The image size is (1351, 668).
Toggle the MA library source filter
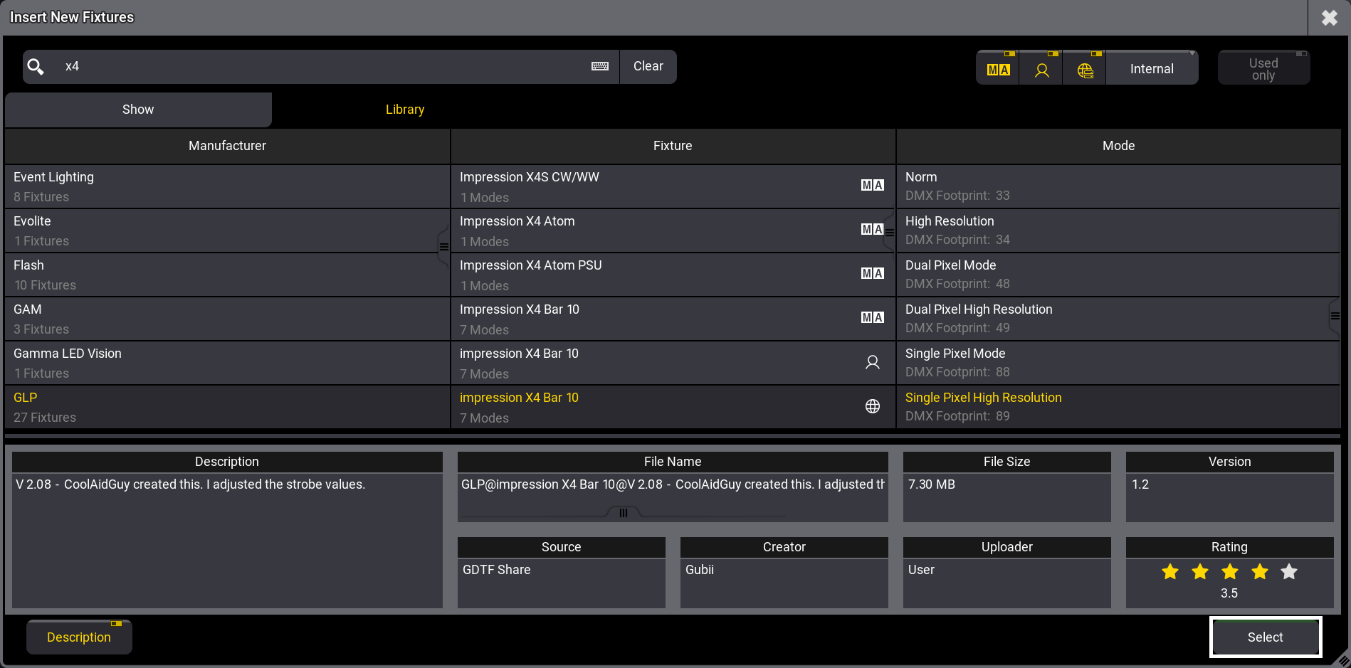pos(998,69)
